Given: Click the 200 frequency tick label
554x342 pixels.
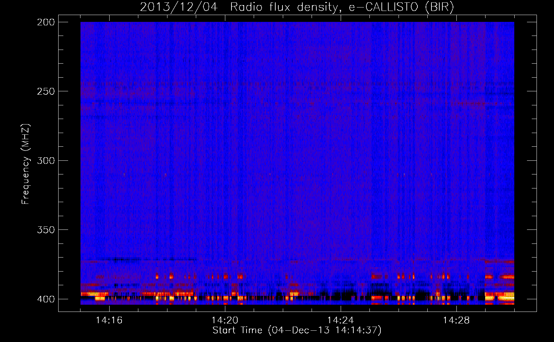Looking at the screenshot, I should click(46, 22).
